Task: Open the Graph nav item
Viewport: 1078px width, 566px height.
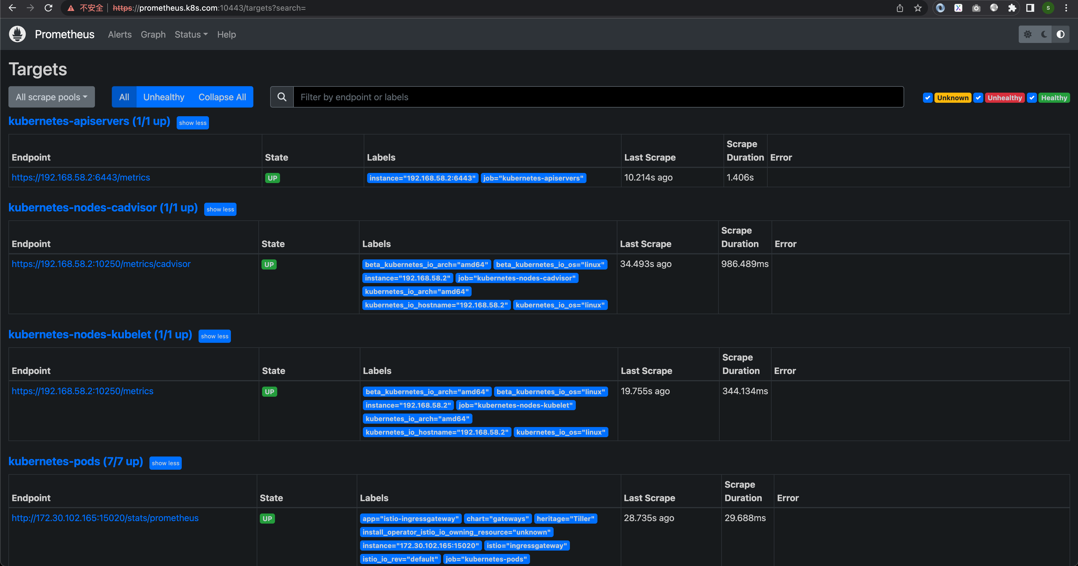Action: point(153,35)
